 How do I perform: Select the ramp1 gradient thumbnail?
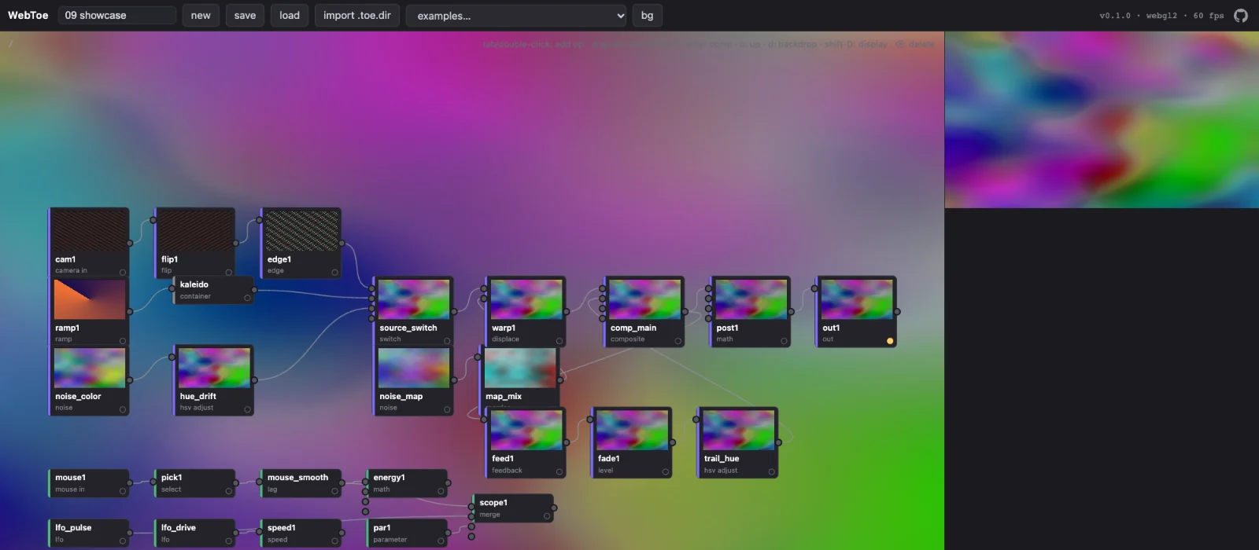(90, 299)
